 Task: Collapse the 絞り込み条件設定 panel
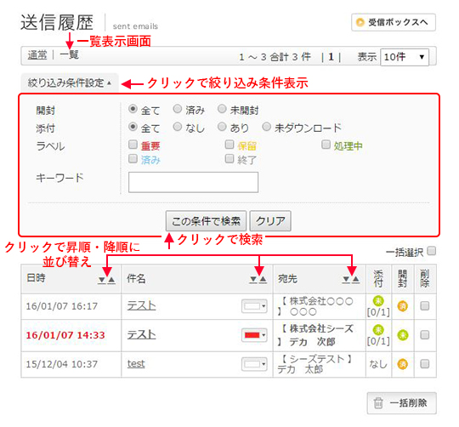(x=70, y=83)
